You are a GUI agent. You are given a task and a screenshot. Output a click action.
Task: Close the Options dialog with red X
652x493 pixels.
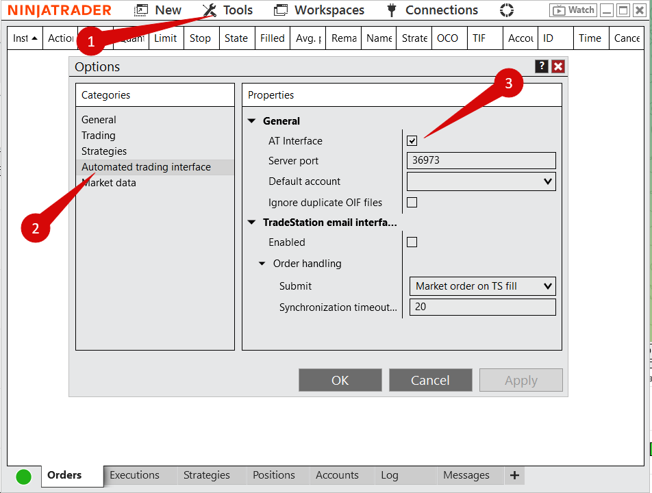(x=558, y=66)
